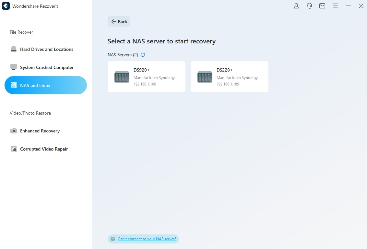Image resolution: width=367 pixels, height=249 pixels.
Task: Refresh the NAS servers list
Action: click(143, 55)
